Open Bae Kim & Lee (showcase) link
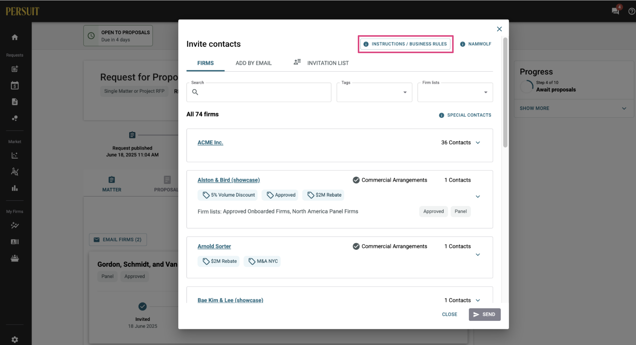The width and height of the screenshot is (636, 345). coord(230,300)
